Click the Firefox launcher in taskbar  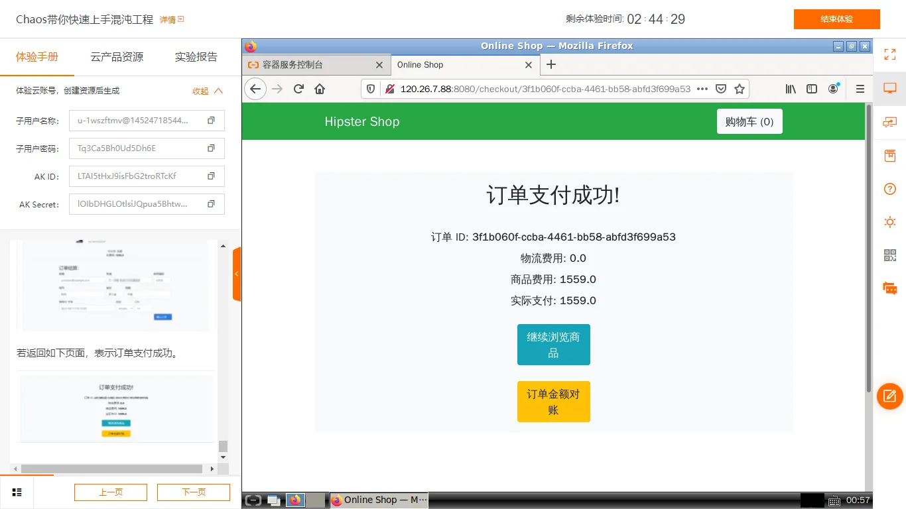(x=295, y=500)
